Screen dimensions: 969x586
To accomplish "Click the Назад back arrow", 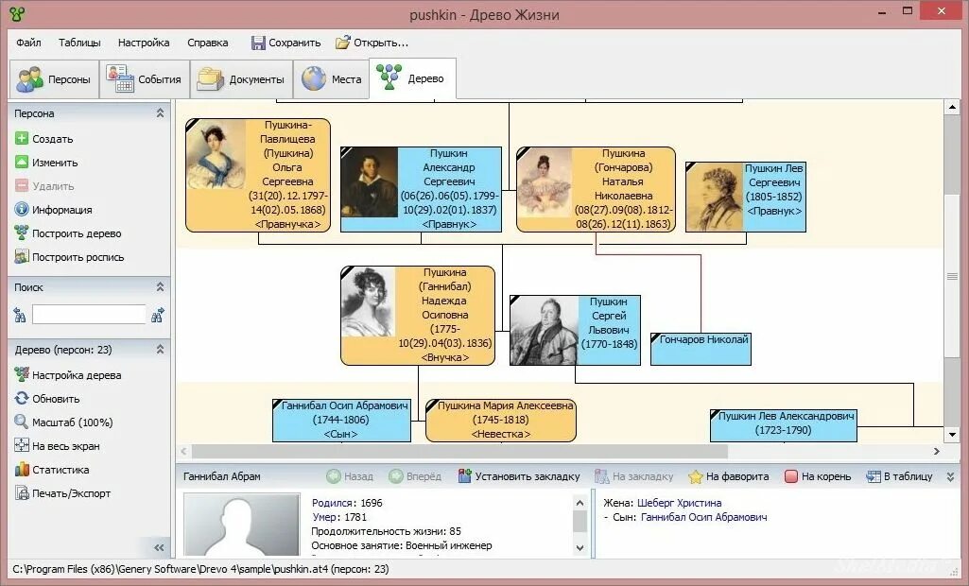I will [334, 476].
